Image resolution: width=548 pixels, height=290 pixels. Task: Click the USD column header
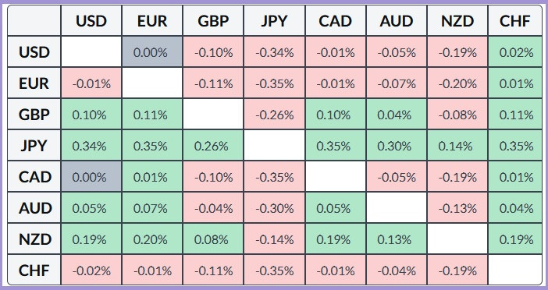(91, 20)
